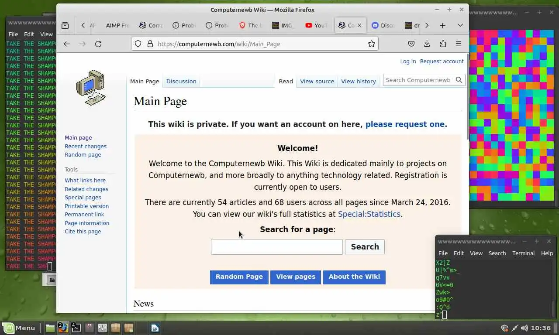Click the Computernewb wiki computer logo
Viewport: 559px width, 335px height.
(91, 88)
